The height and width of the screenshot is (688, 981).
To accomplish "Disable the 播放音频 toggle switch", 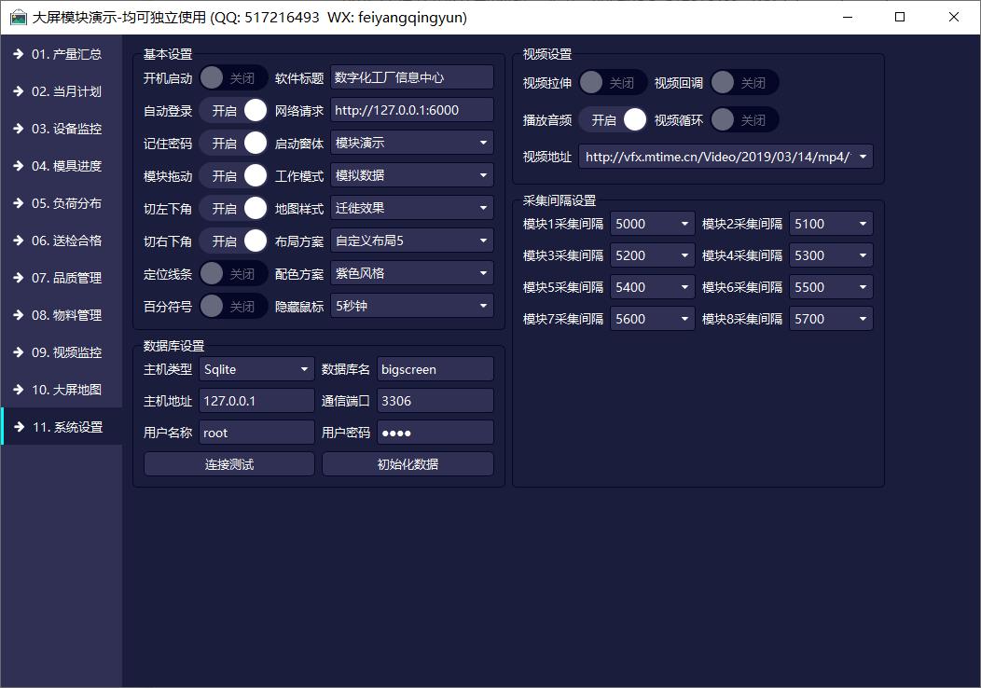I will pos(613,120).
